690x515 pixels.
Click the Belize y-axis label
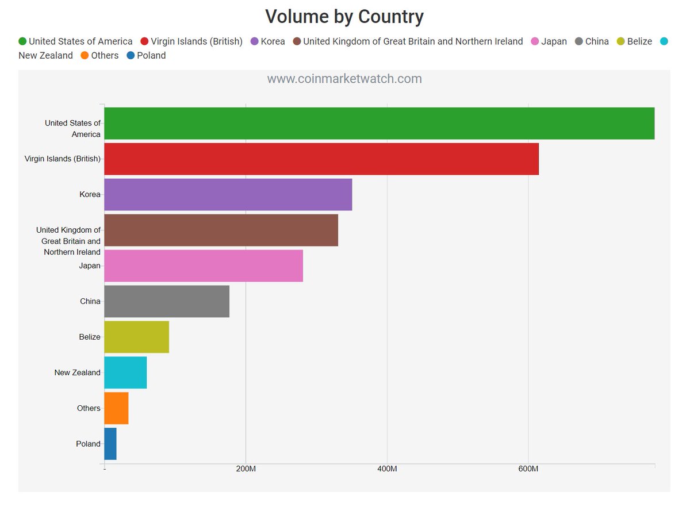[90, 337]
